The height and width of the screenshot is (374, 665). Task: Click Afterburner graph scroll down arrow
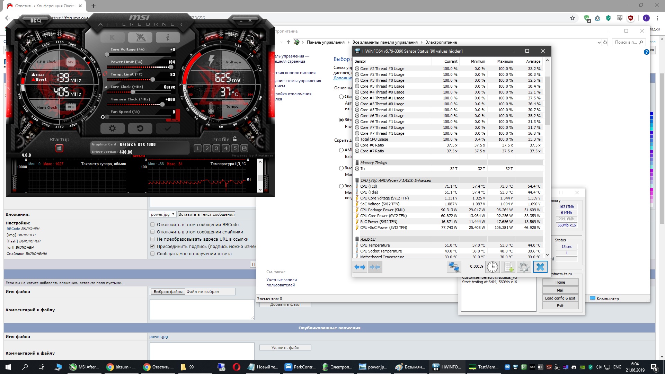(x=260, y=189)
